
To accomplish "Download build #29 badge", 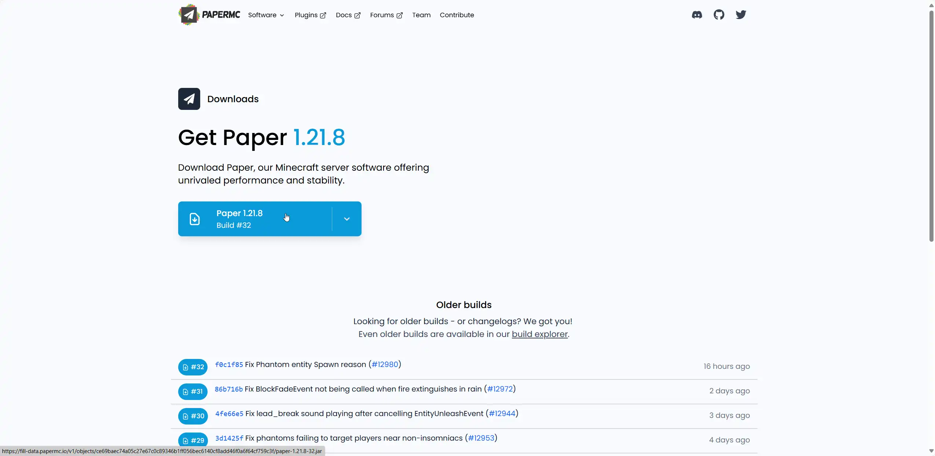I will pyautogui.click(x=193, y=441).
